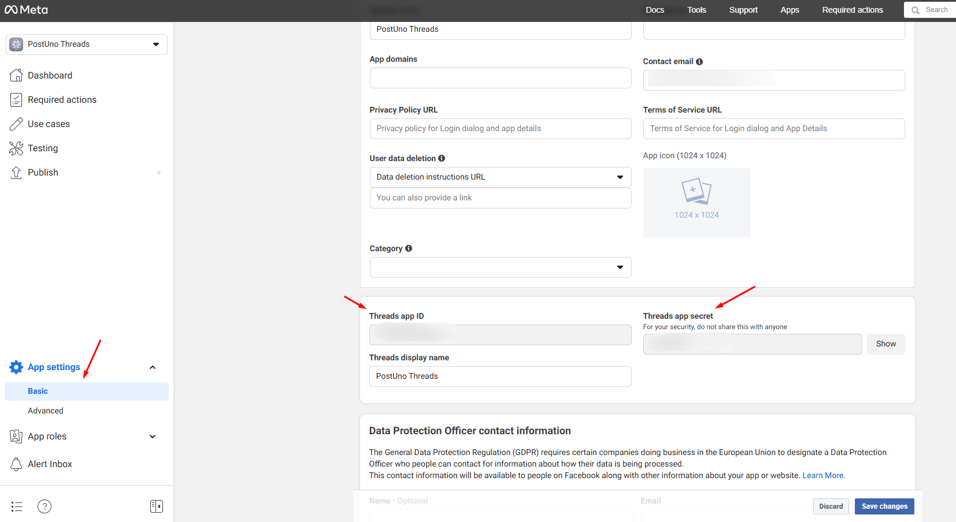Click the Meta logo in header
Viewport: 956px width, 522px height.
(x=27, y=10)
